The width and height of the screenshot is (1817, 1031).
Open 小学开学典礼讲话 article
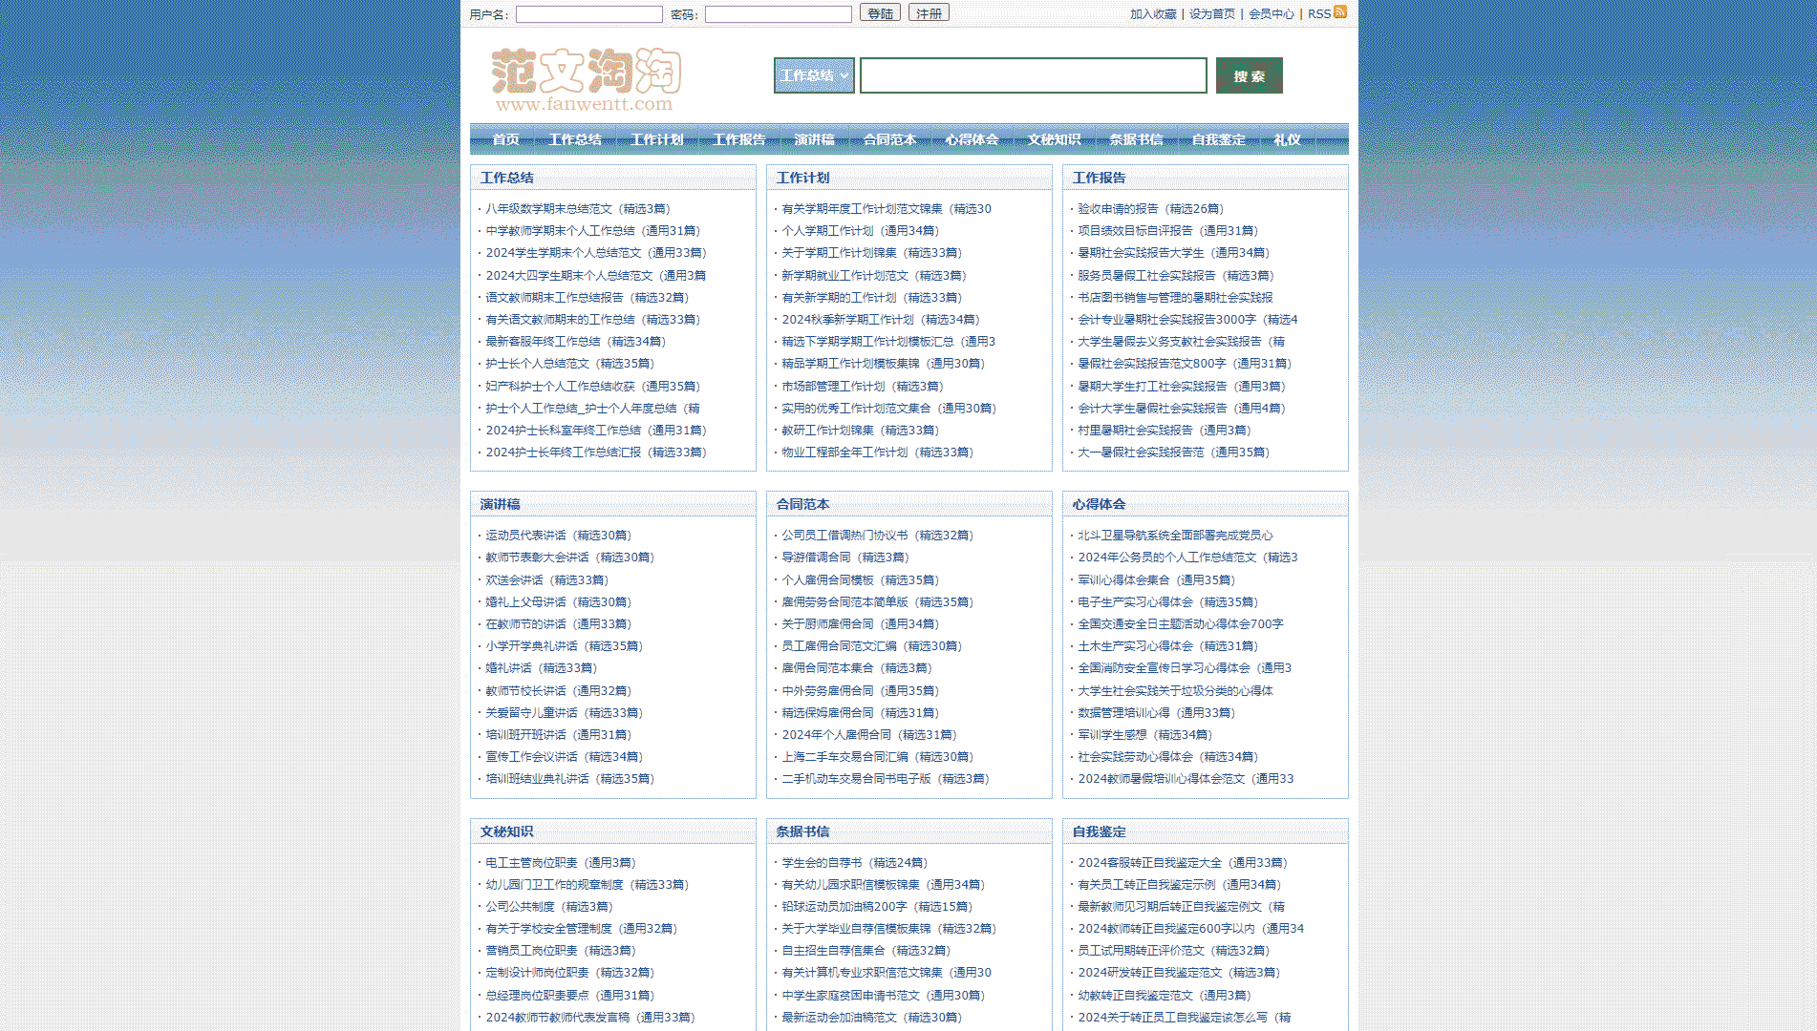[x=565, y=646]
